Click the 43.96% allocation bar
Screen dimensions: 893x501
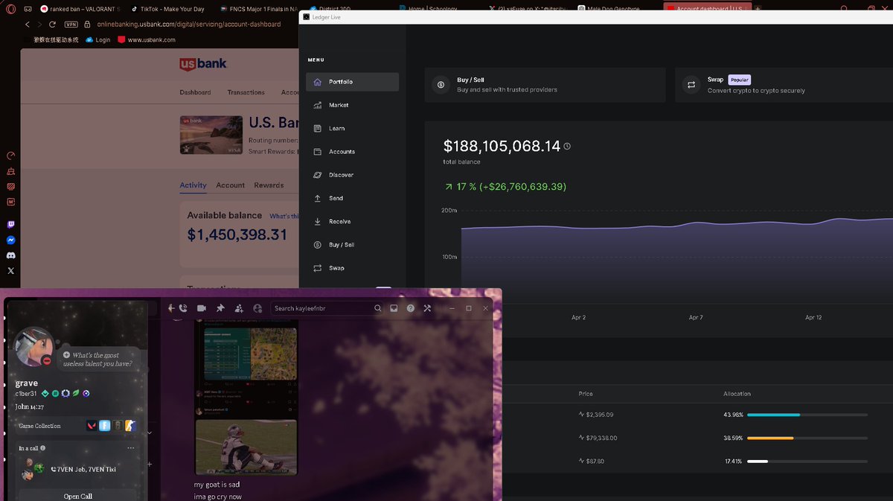[807, 415]
